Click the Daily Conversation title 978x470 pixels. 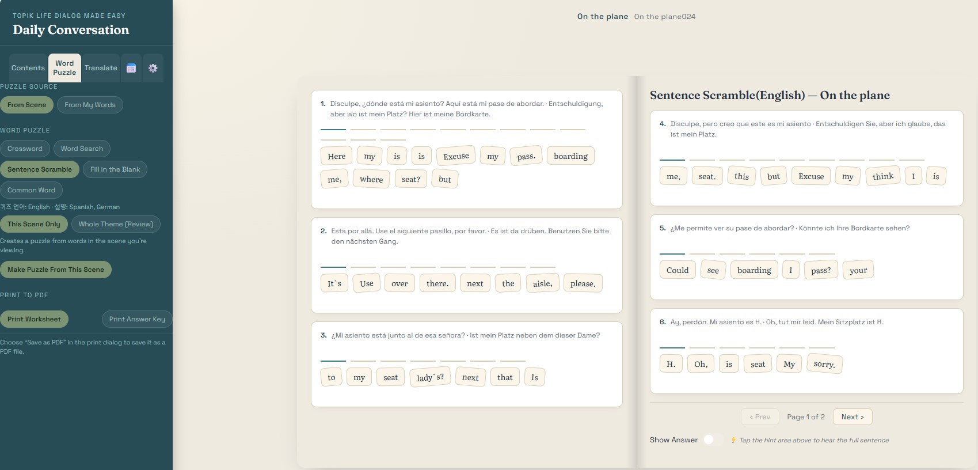coord(71,30)
